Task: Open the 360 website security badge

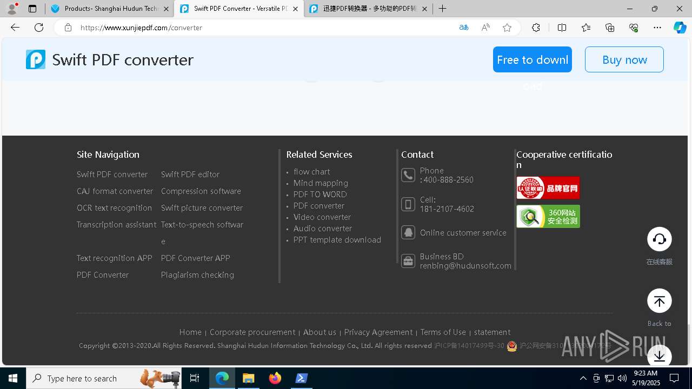Action: (x=548, y=216)
